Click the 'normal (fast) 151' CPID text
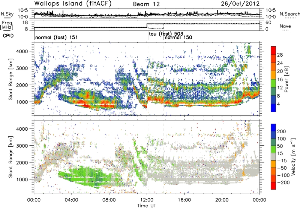The width and height of the screenshot is (300, 208). 57,37
